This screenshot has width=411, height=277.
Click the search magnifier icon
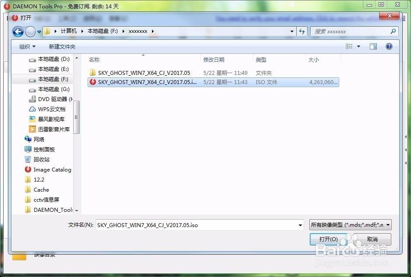(x=393, y=32)
